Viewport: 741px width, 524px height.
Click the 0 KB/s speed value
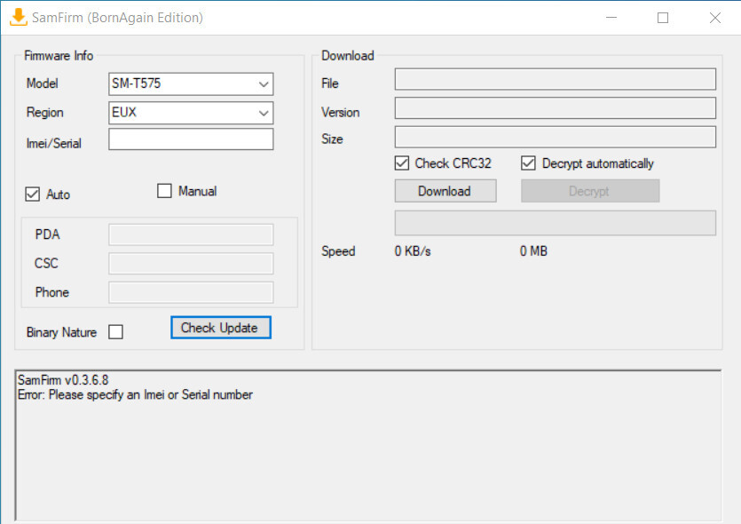(x=413, y=251)
